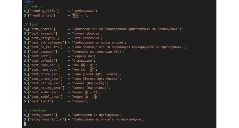Image resolution: width=239 pixels, height=128 pixels.
Task: Click the 'Цена (Ниска &gt; Висока)' string
Action: 95,74
